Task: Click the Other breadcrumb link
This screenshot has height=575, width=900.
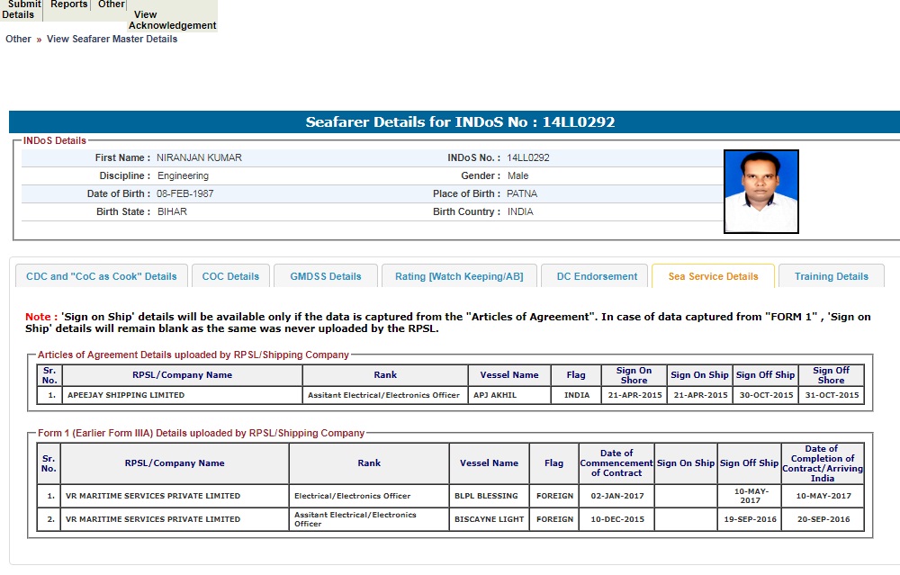Action: pyautogui.click(x=18, y=39)
